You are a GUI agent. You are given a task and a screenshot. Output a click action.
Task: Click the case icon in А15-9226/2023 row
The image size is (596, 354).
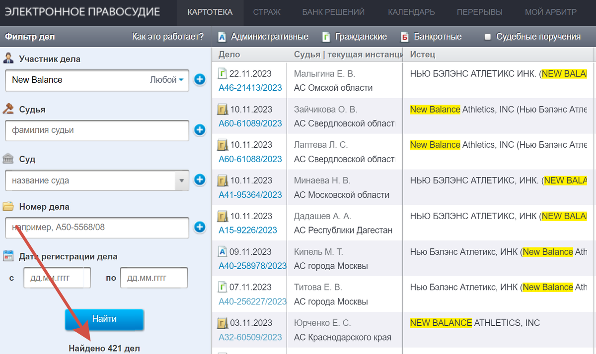(223, 217)
